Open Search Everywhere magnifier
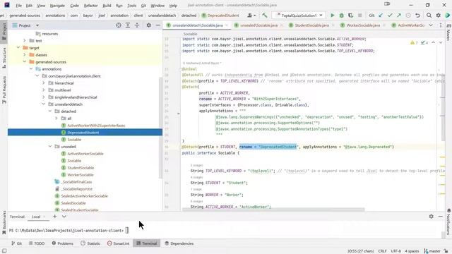 pyautogui.click(x=429, y=16)
